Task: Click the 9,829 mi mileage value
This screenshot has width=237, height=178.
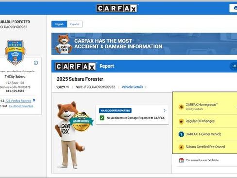Action: tap(63, 87)
